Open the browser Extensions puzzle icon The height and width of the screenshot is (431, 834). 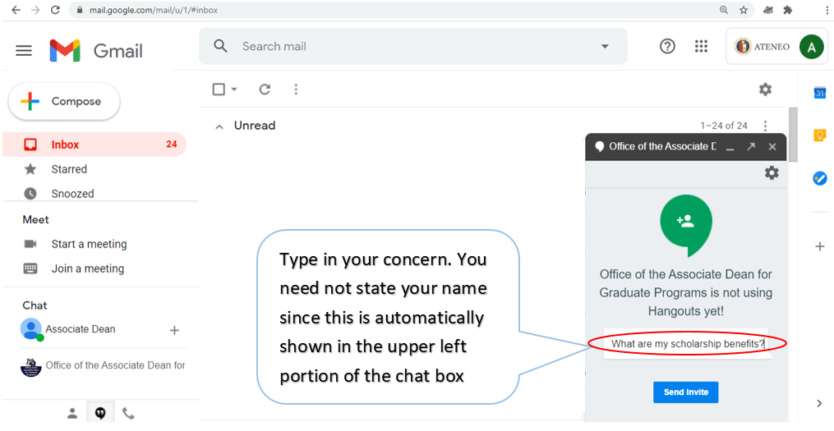pyautogui.click(x=788, y=10)
